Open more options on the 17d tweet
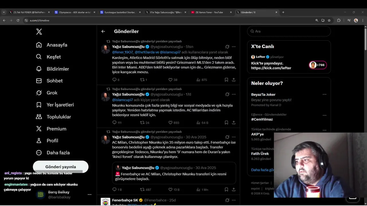Viewport: 367px width, 206px height. pos(234,94)
